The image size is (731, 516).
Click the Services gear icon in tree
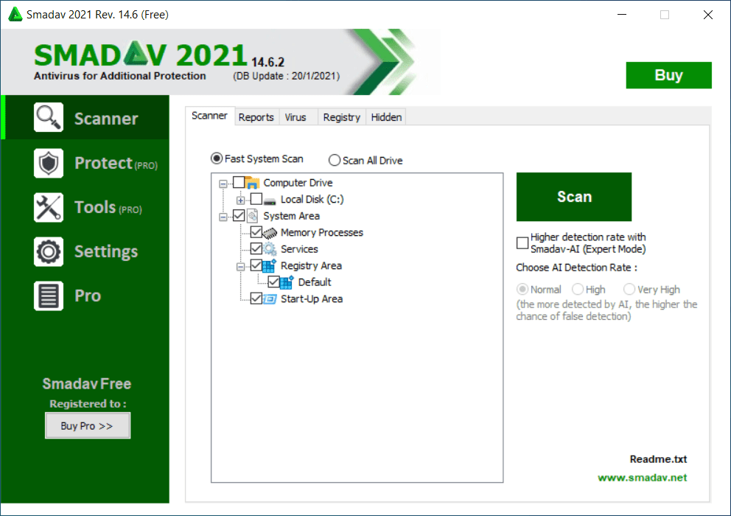tap(270, 249)
